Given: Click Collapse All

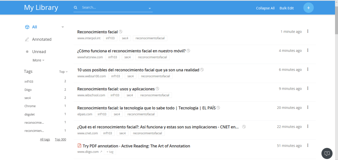Looking at the screenshot, I should (x=265, y=8).
